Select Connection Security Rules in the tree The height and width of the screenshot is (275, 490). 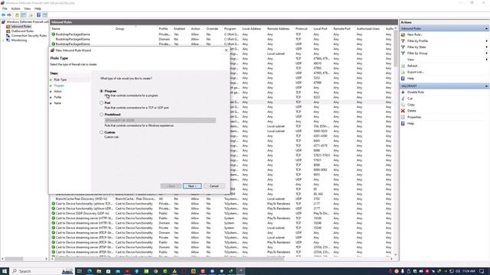[29, 36]
